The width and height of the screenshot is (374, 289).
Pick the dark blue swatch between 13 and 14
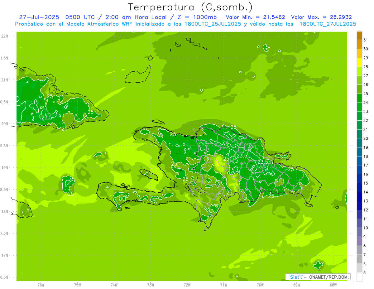point(359,196)
